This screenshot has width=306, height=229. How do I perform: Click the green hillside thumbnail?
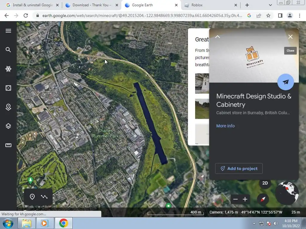coord(202,109)
